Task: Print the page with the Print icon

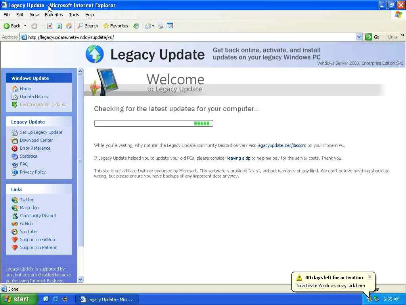Action: (x=161, y=26)
